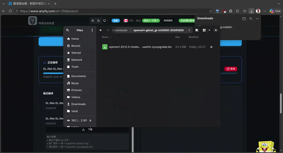This screenshot has width=283, height=153.
Task: Sort files by Modified column
Action: click(x=193, y=37)
